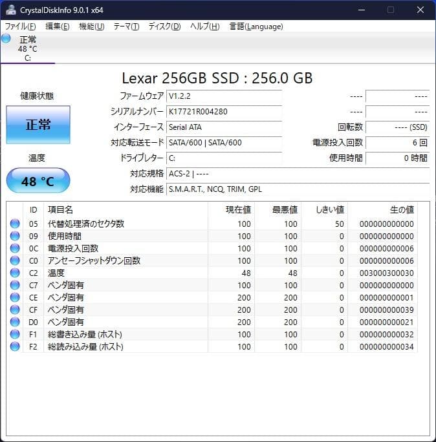
Task: Close the CrystalDiskInfo window
Action: pyautogui.click(x=420, y=10)
